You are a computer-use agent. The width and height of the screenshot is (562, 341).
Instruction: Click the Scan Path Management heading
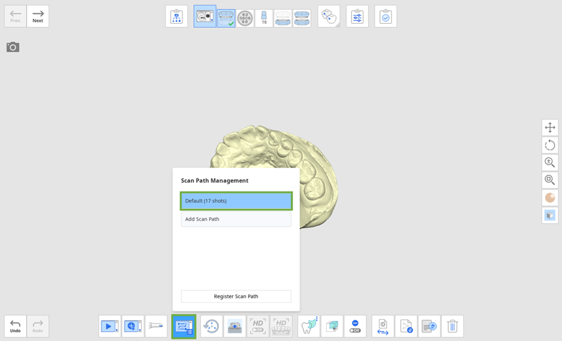(x=214, y=180)
